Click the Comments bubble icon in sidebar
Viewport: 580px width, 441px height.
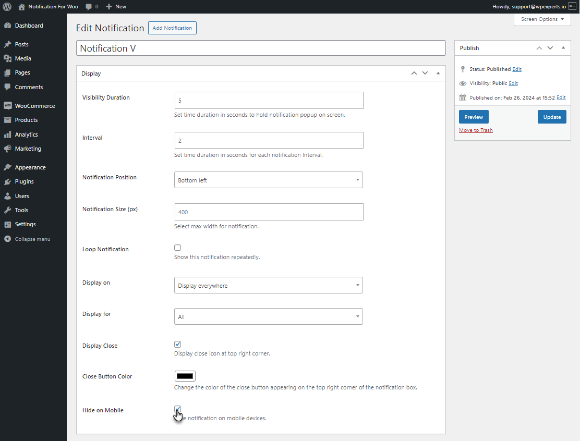pos(7,87)
